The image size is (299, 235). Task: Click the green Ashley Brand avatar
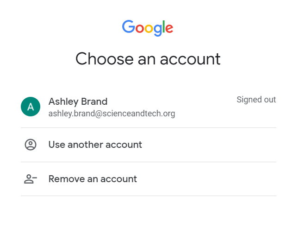pyautogui.click(x=31, y=107)
